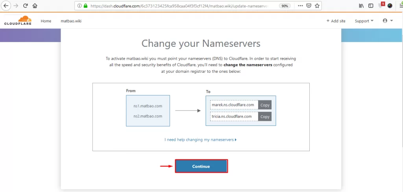Click Change your Nameservers heading
The height and width of the screenshot is (192, 403).
tap(201, 43)
